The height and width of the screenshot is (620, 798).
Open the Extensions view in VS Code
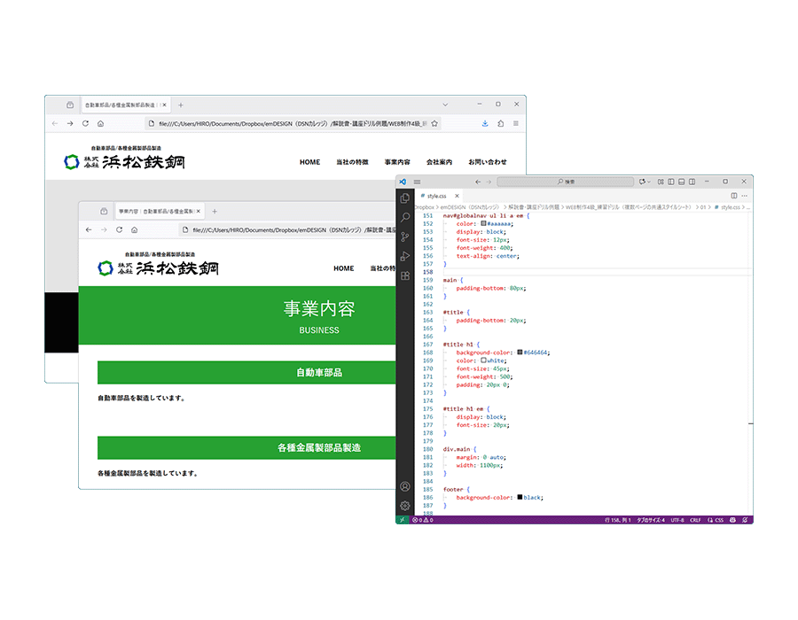pos(405,276)
